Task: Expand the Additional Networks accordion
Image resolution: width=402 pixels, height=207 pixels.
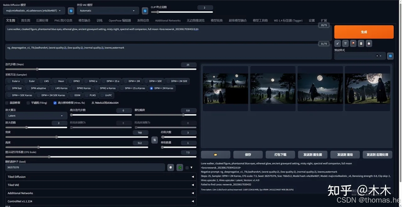Action: coord(101,193)
